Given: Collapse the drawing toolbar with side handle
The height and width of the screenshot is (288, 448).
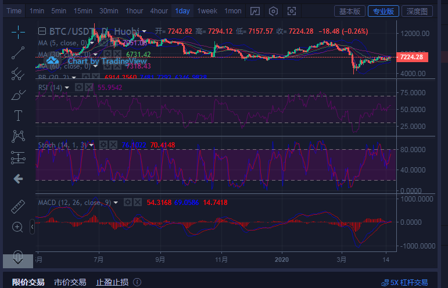Looking at the screenshot, I should click(33, 226).
